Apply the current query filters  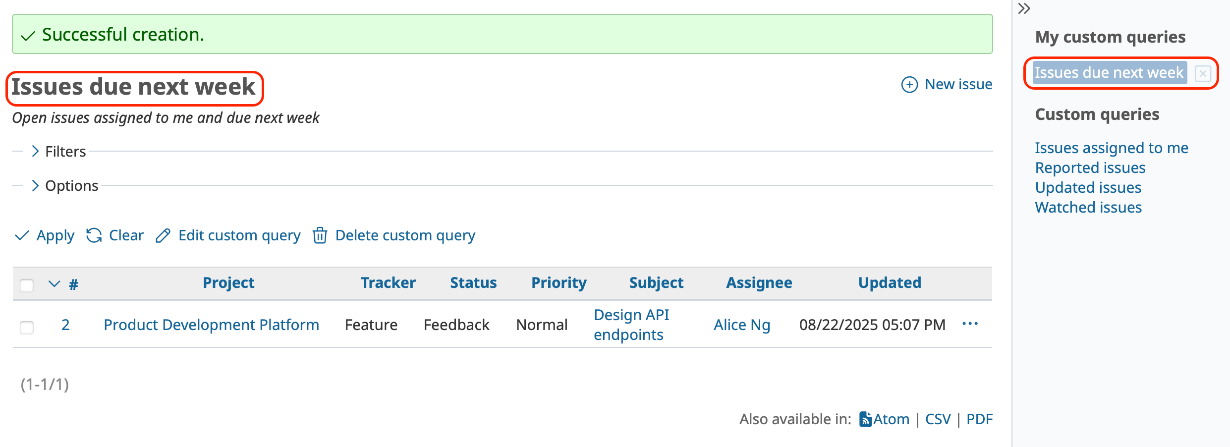(x=55, y=235)
